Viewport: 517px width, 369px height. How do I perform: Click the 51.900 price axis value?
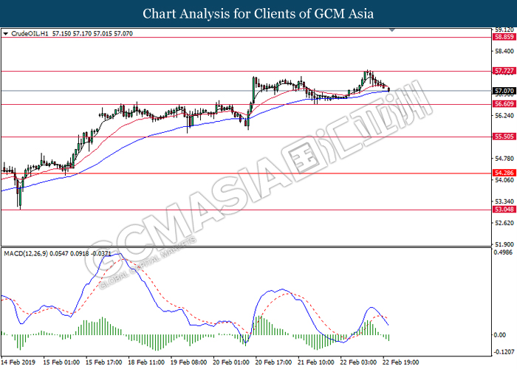[504, 244]
